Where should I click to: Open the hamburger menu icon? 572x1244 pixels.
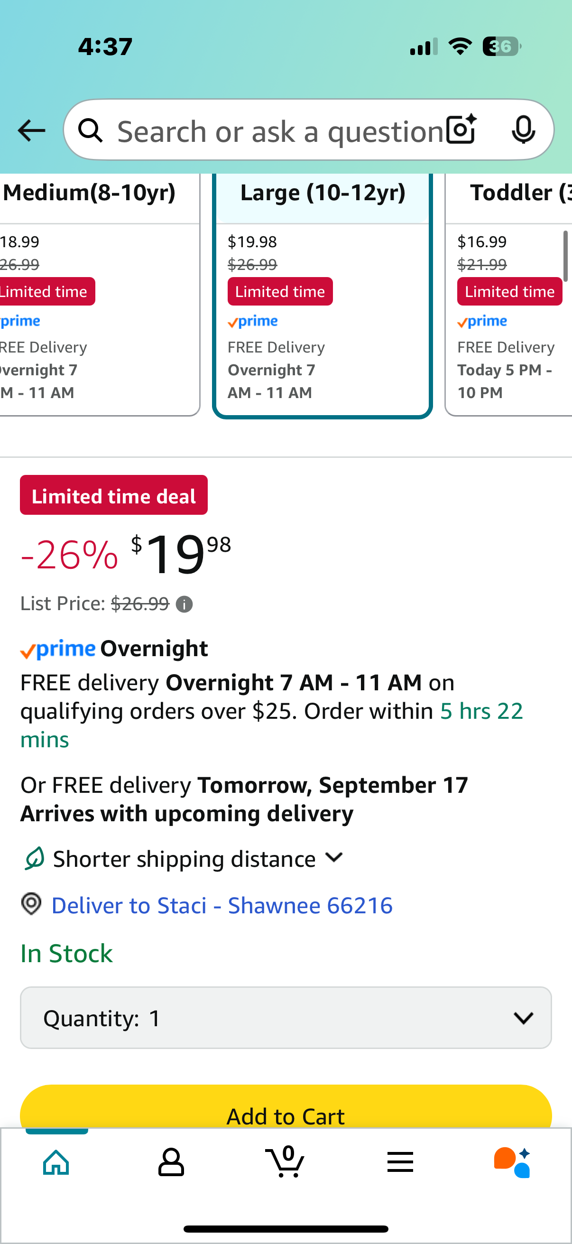(x=400, y=1162)
